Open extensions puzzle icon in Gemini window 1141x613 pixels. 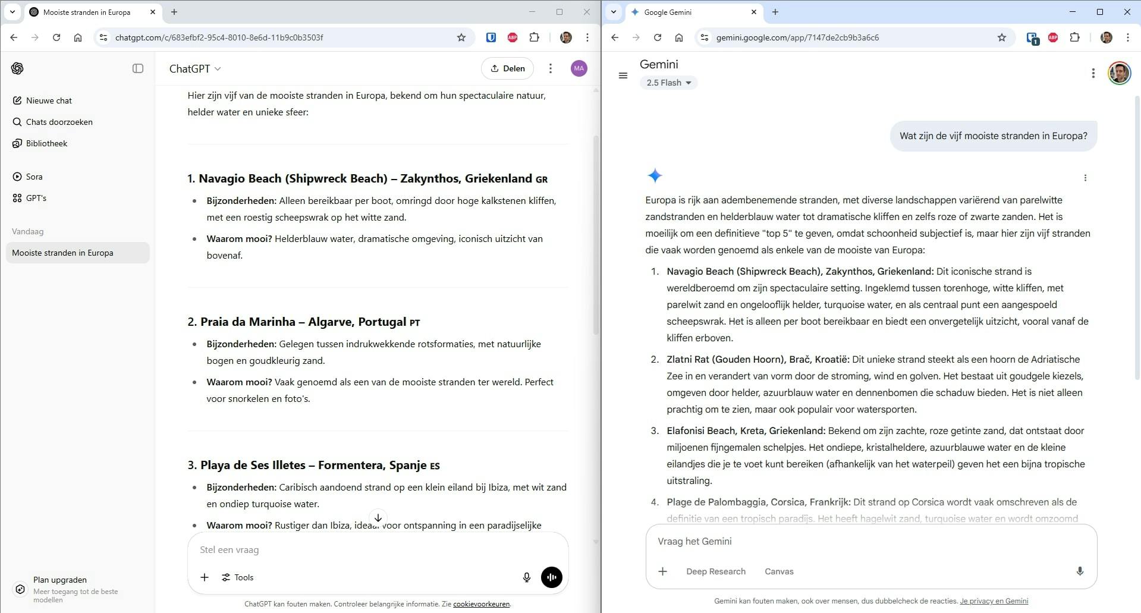[x=1074, y=37]
